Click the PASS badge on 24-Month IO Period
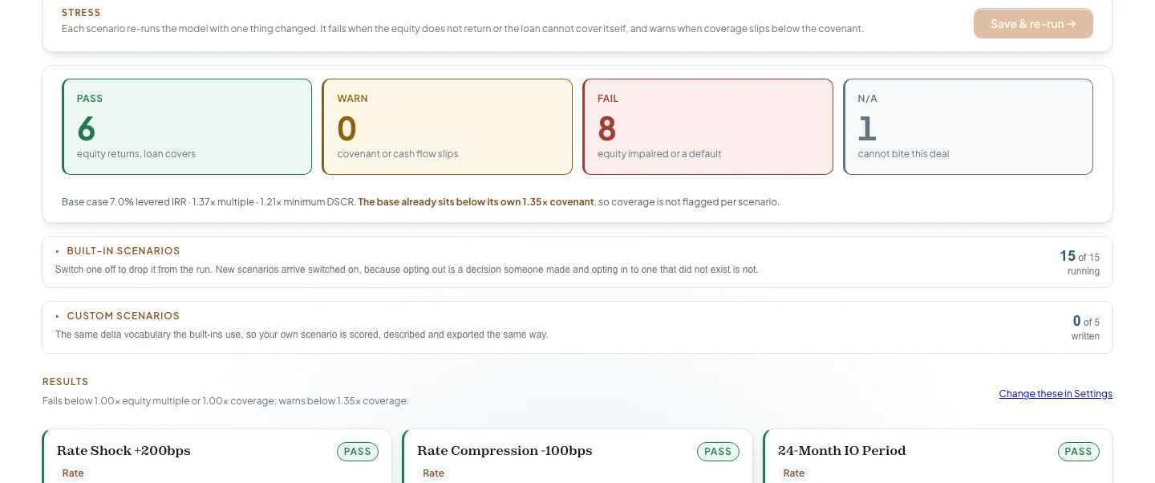The height and width of the screenshot is (483, 1155). coord(1078,452)
